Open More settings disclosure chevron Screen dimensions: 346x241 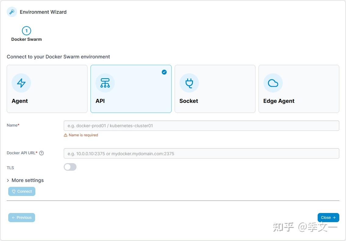pos(8,180)
